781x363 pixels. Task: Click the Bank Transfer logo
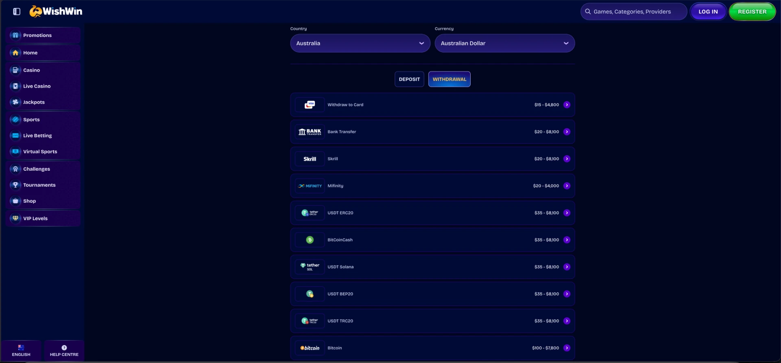point(310,132)
